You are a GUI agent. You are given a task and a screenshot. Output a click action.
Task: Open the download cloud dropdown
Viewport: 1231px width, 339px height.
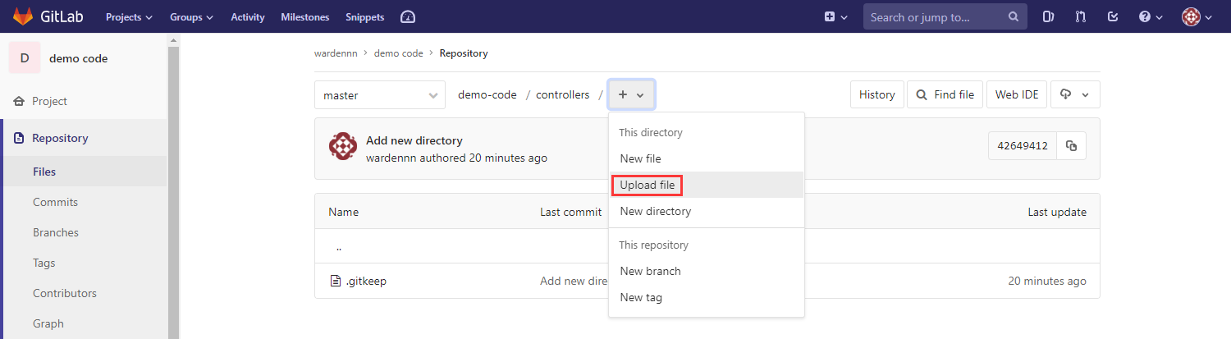(1075, 95)
